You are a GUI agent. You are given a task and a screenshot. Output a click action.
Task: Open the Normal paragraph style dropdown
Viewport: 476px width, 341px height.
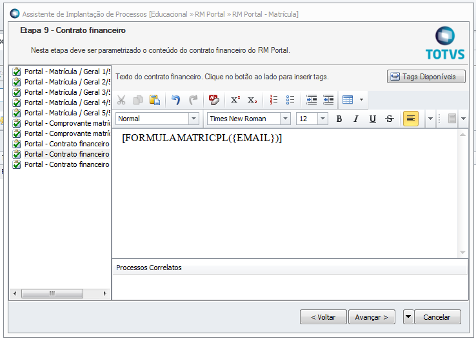193,119
